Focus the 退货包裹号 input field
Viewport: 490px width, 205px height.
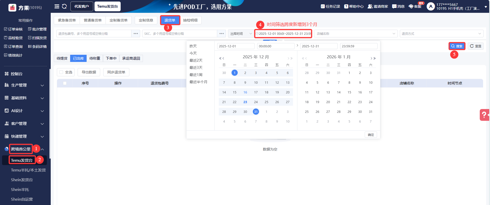click(94, 34)
